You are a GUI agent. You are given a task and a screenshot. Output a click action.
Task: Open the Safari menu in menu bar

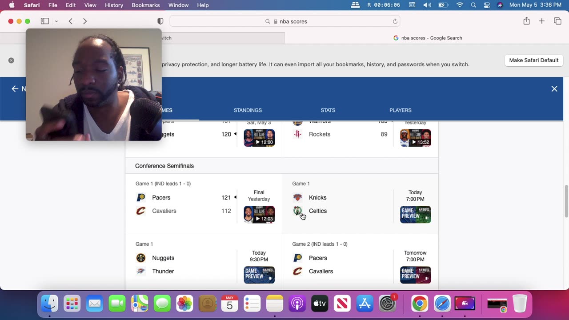coord(31,5)
